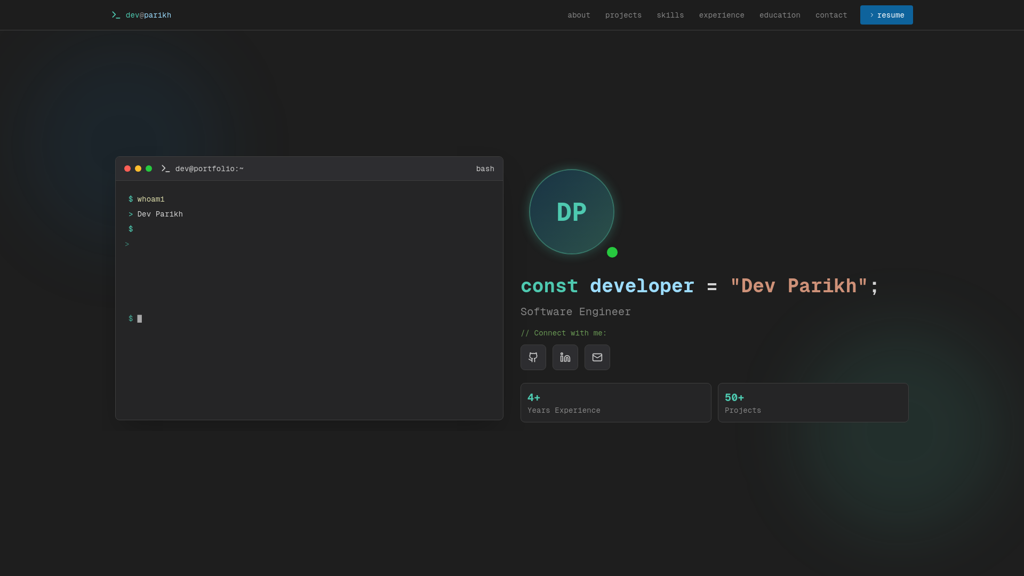Click the 'whoami' command text
Viewport: 1024px width, 576px height.
coord(151,199)
